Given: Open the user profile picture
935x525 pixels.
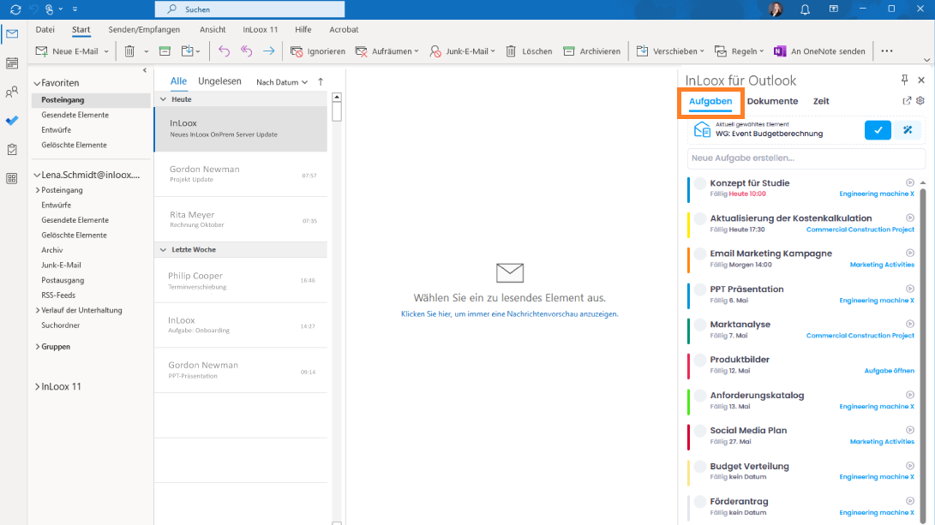Looking at the screenshot, I should pyautogui.click(x=776, y=9).
